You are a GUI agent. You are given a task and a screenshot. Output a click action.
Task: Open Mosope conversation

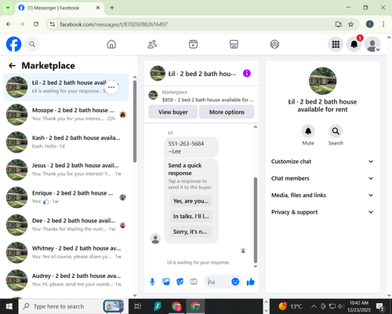pyautogui.click(x=66, y=115)
